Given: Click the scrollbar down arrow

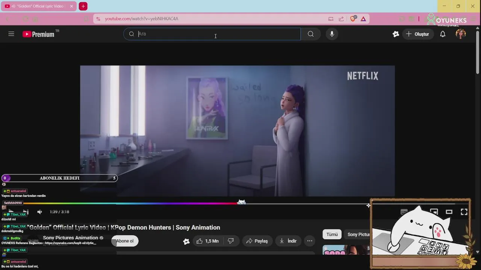Looking at the screenshot, I should coord(478,252).
